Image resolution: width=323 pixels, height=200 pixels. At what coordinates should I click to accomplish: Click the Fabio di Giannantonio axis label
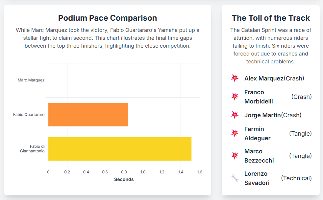32,149
